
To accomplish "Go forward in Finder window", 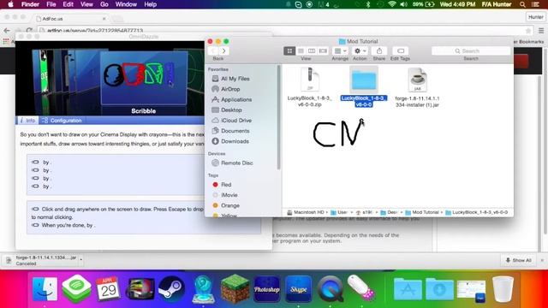I will pos(223,51).
